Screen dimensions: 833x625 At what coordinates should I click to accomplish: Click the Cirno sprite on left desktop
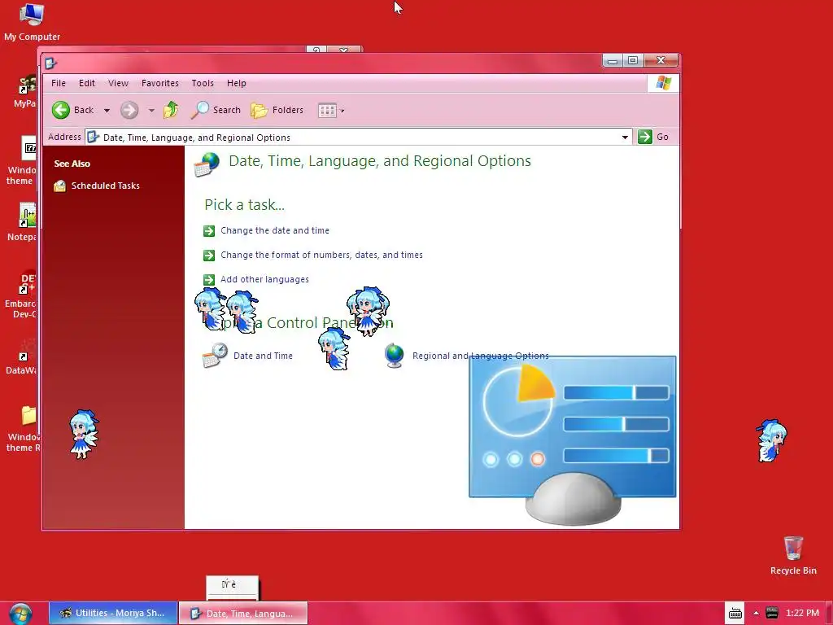pyautogui.click(x=84, y=435)
